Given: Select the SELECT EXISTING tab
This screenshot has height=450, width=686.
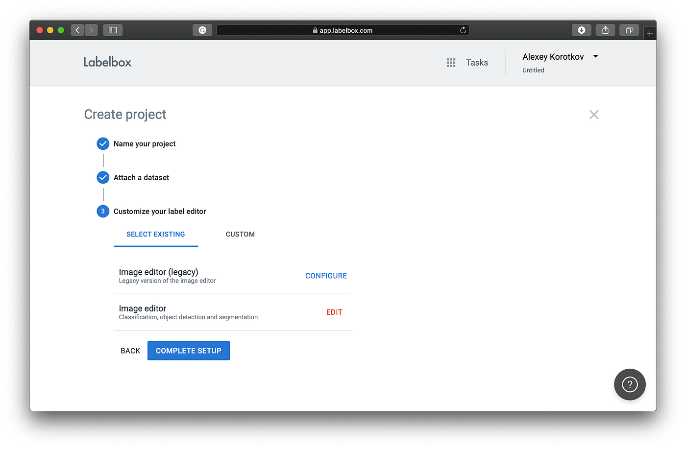Looking at the screenshot, I should [x=156, y=234].
